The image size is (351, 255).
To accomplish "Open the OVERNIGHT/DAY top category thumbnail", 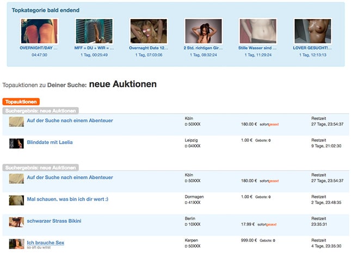I will (39, 31).
